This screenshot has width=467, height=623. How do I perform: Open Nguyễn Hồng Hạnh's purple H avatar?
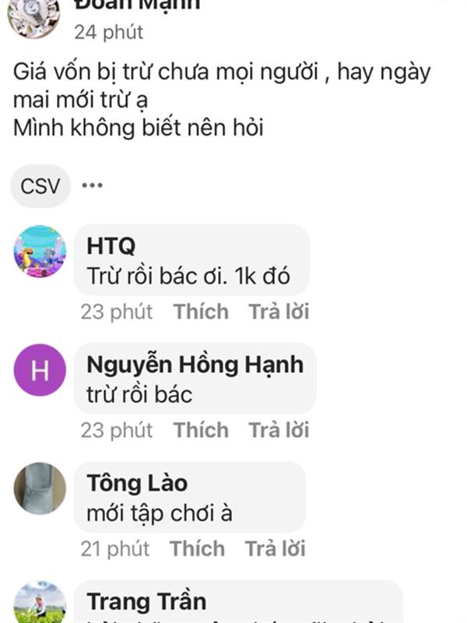(x=40, y=370)
